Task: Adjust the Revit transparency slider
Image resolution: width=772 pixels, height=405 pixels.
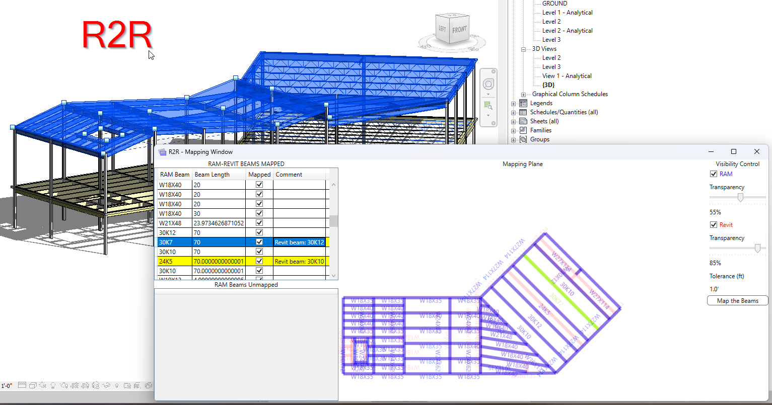Action: click(x=757, y=248)
